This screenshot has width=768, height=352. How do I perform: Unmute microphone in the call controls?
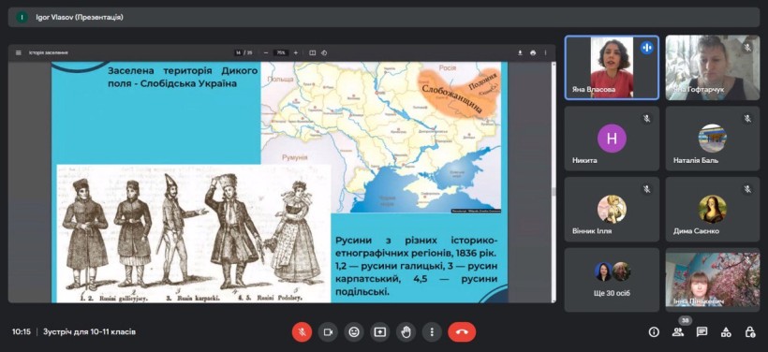click(303, 332)
